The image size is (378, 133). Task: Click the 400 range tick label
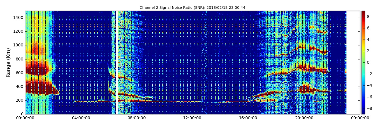[x=20, y=87]
